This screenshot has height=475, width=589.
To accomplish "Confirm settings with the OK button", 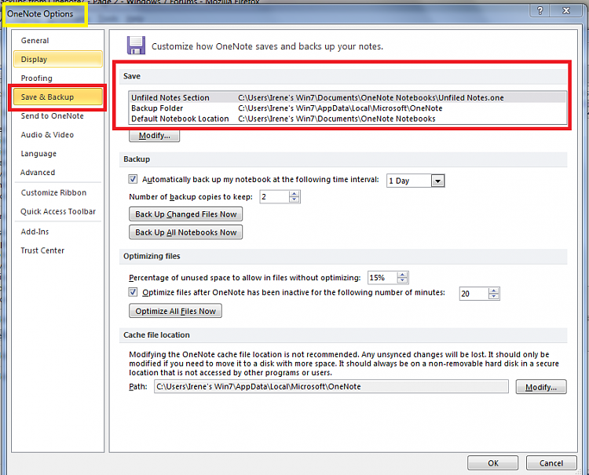I will [493, 463].
